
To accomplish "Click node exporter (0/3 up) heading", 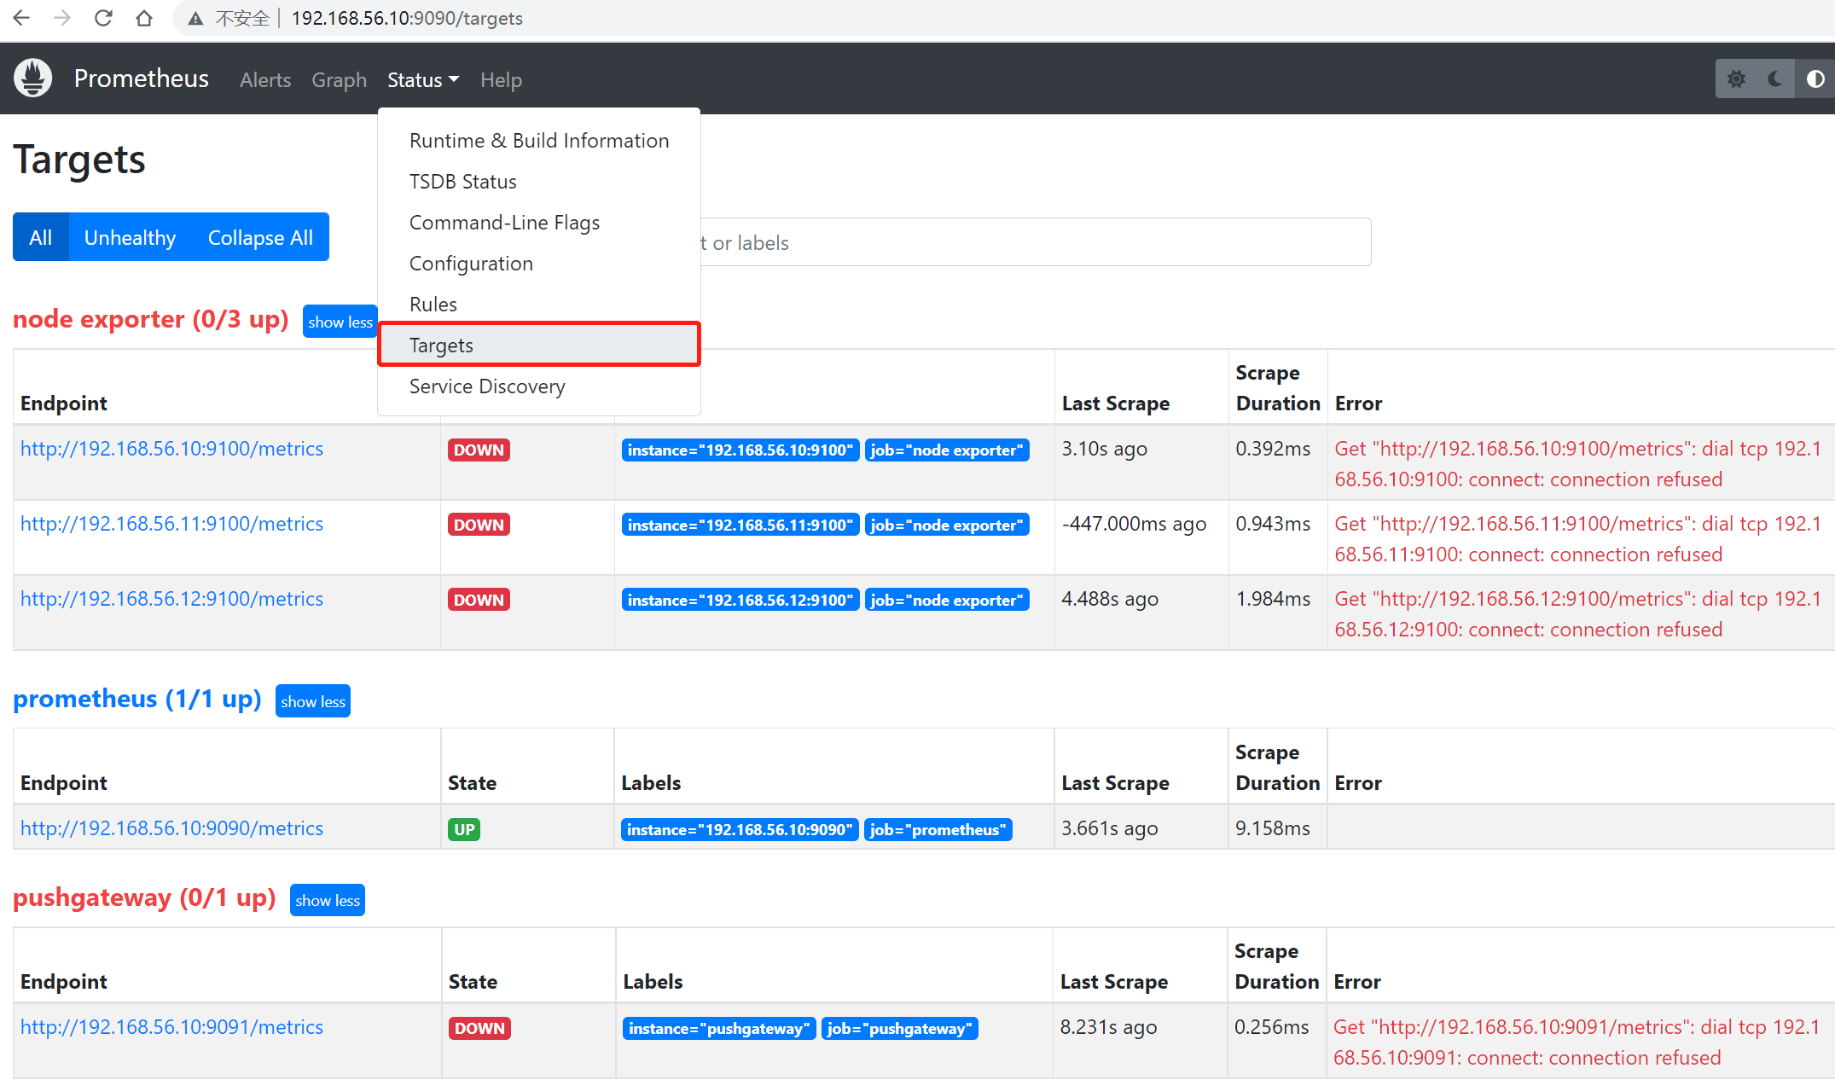I will click(151, 319).
